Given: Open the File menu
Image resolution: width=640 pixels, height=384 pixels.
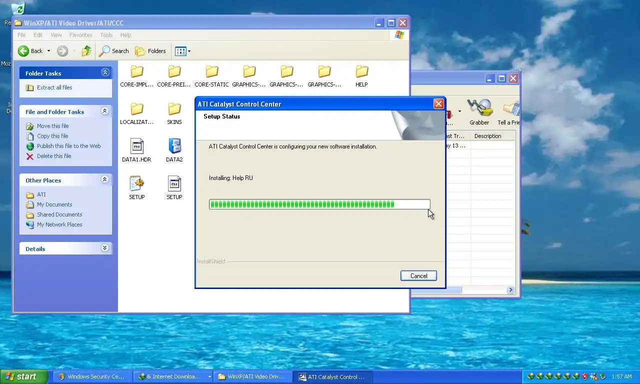Looking at the screenshot, I should tap(21, 35).
